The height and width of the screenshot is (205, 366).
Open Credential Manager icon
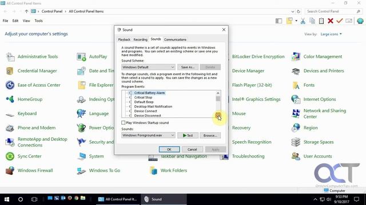[x=10, y=71]
